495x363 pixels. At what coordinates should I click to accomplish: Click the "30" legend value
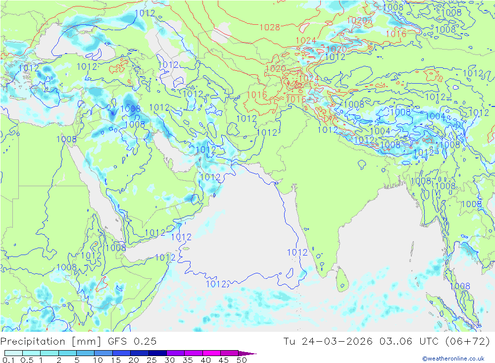(x=170, y=360)
